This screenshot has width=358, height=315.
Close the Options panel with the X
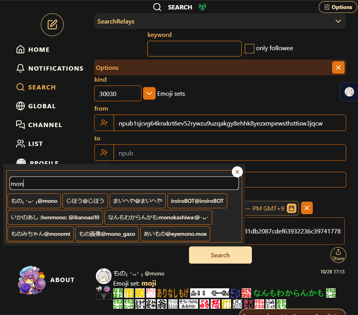[x=338, y=67]
